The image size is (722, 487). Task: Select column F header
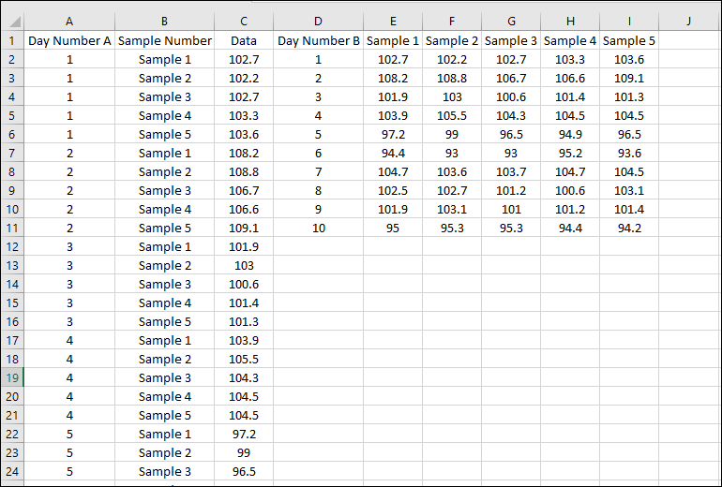452,21
